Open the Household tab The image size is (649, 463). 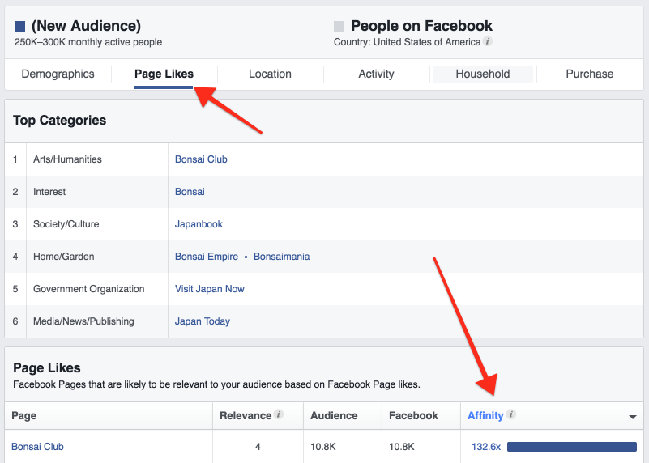[x=483, y=74]
